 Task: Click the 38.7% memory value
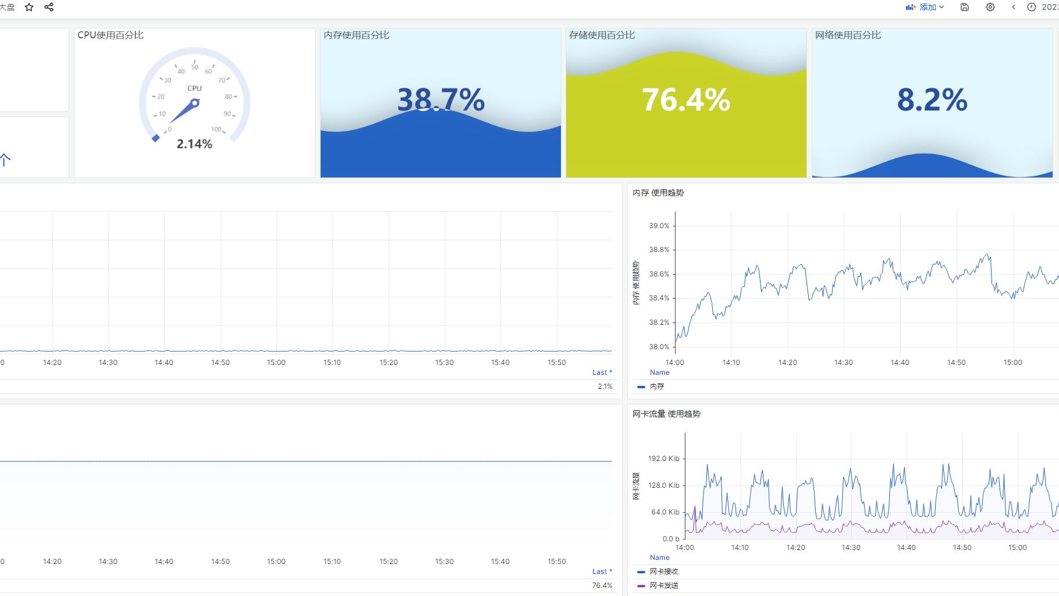[441, 100]
